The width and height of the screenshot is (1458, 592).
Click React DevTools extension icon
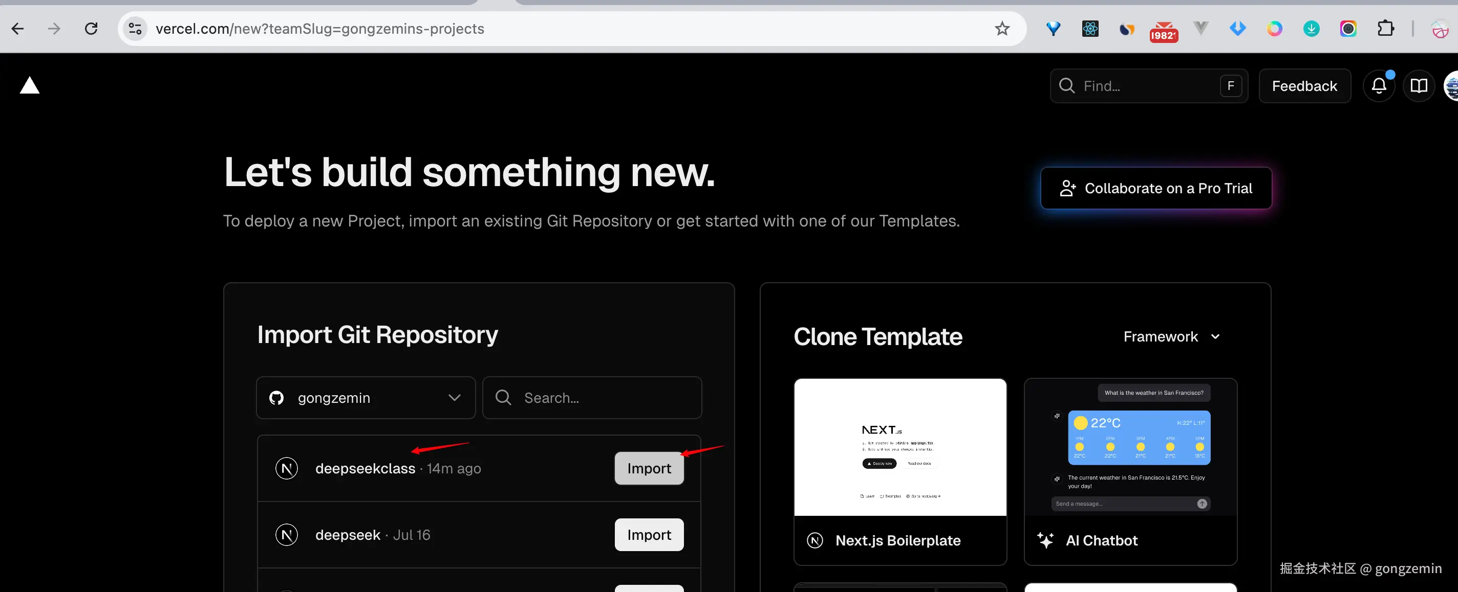tap(1089, 29)
